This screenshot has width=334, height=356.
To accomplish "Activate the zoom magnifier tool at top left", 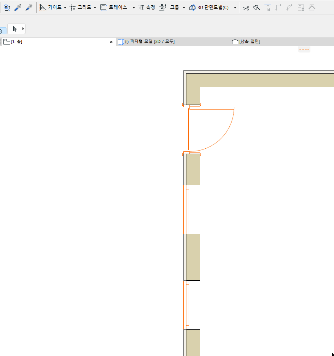I will pyautogui.click(x=7, y=7).
